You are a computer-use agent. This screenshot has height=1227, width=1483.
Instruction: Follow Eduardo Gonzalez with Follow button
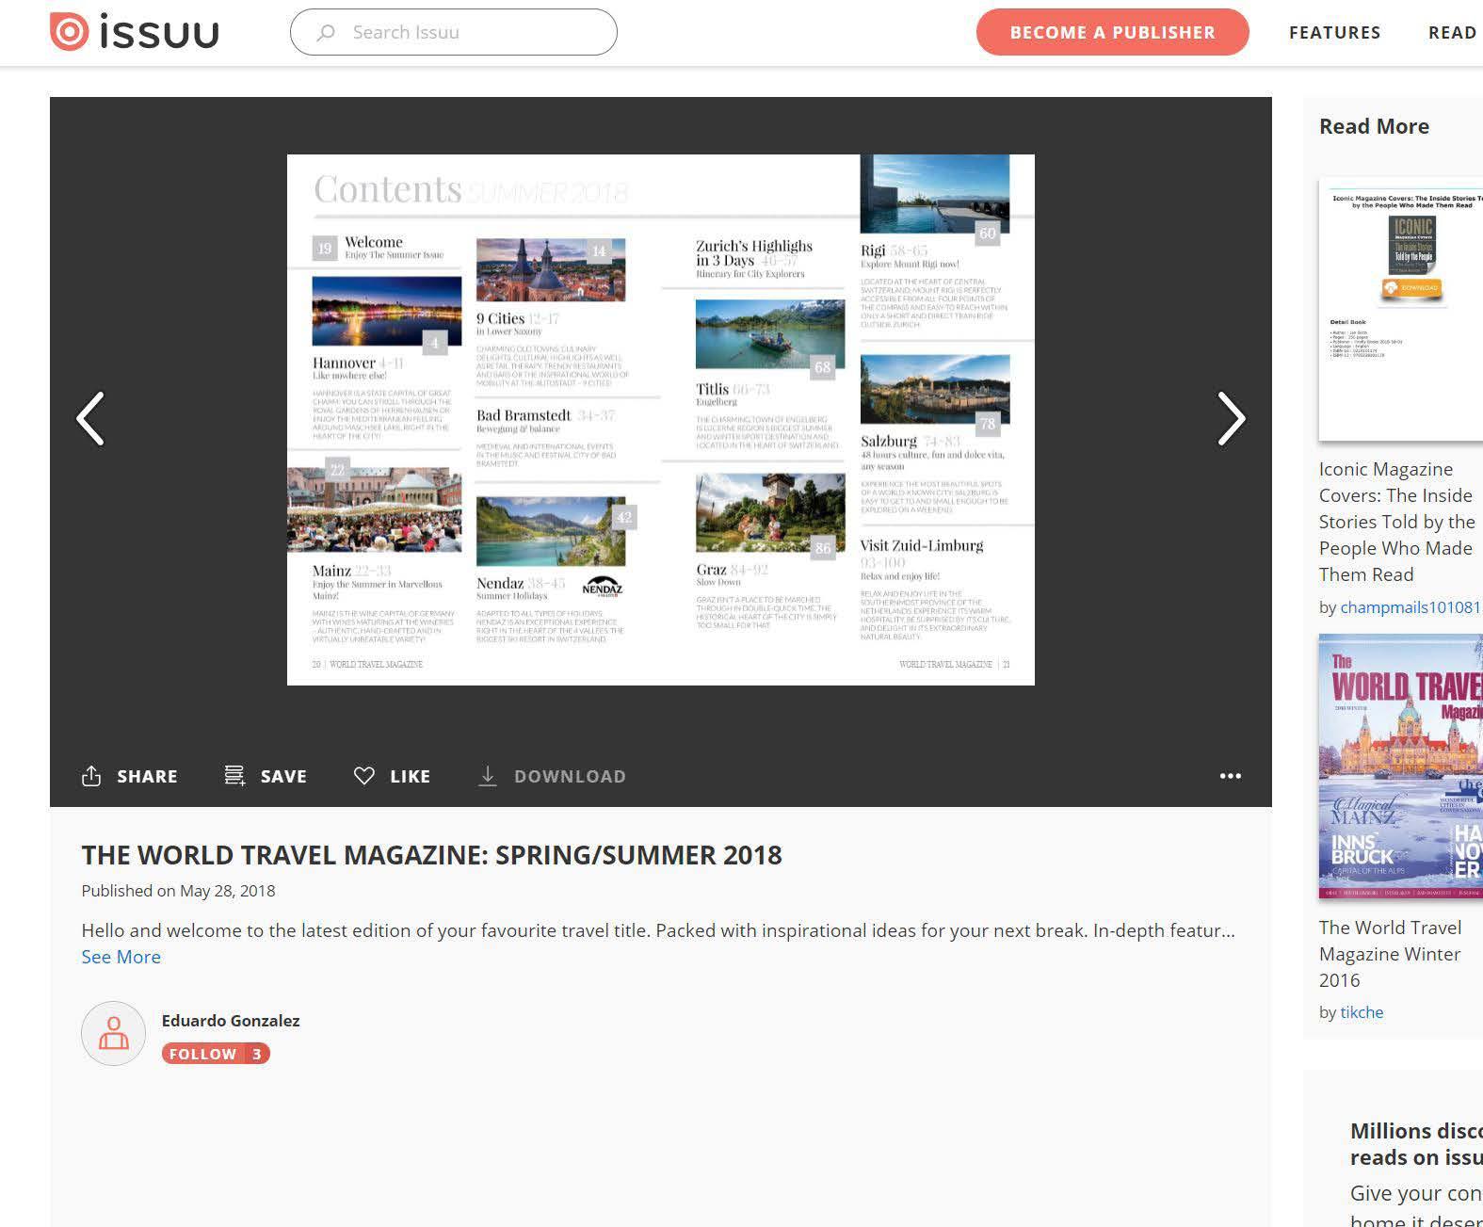pos(216,1054)
